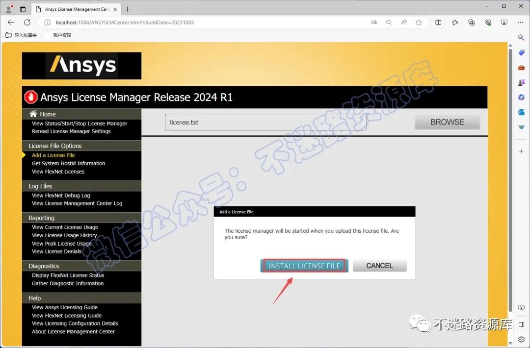Click the browser back arrow
Viewport: 530px width, 348px height.
pyautogui.click(x=11, y=22)
